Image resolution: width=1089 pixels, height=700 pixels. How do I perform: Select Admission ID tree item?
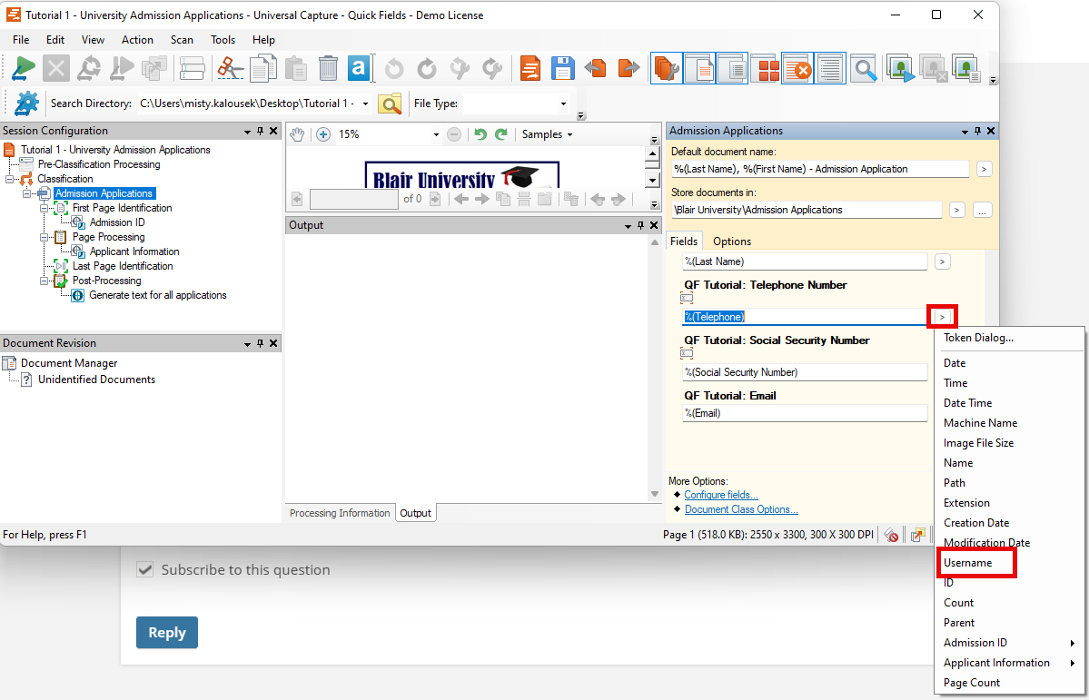(x=116, y=222)
